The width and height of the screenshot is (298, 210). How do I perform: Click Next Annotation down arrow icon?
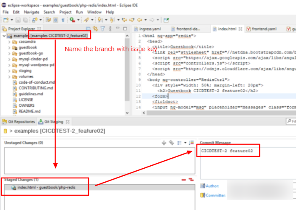pos(100,20)
